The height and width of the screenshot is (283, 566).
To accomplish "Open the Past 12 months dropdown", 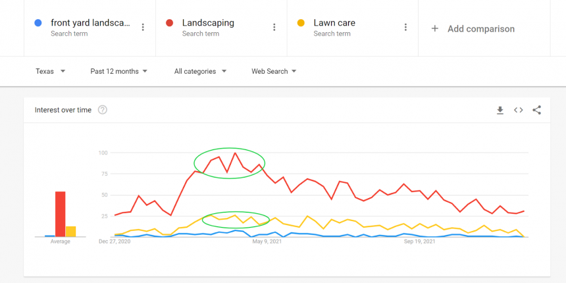I will point(118,71).
